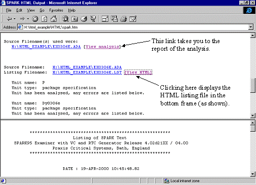The height and width of the screenshot is (185, 256).
Task: Stop page loading with the Stop icon
Action: point(35,19)
